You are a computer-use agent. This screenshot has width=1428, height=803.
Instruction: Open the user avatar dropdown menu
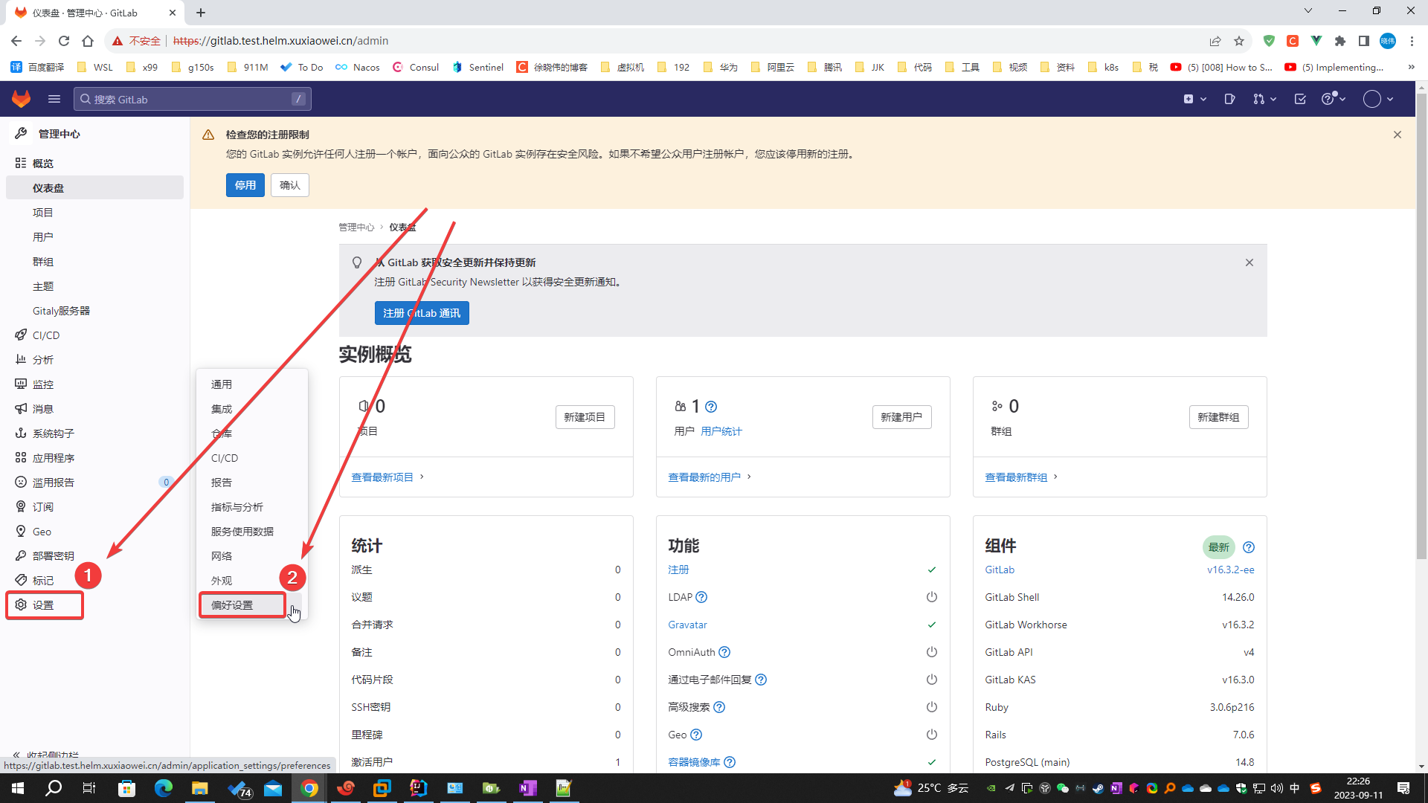coord(1378,99)
